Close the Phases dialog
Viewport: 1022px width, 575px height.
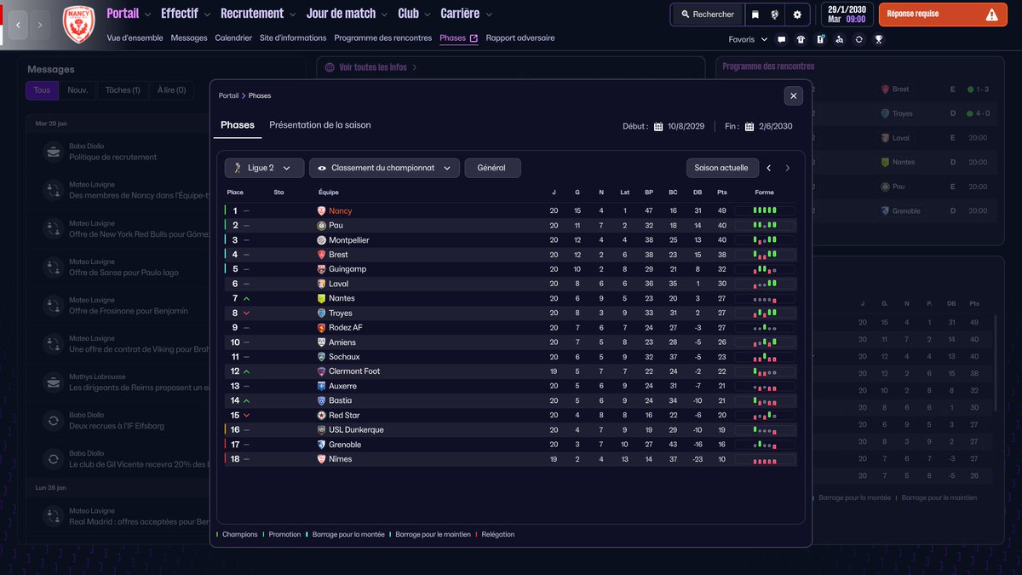point(794,96)
